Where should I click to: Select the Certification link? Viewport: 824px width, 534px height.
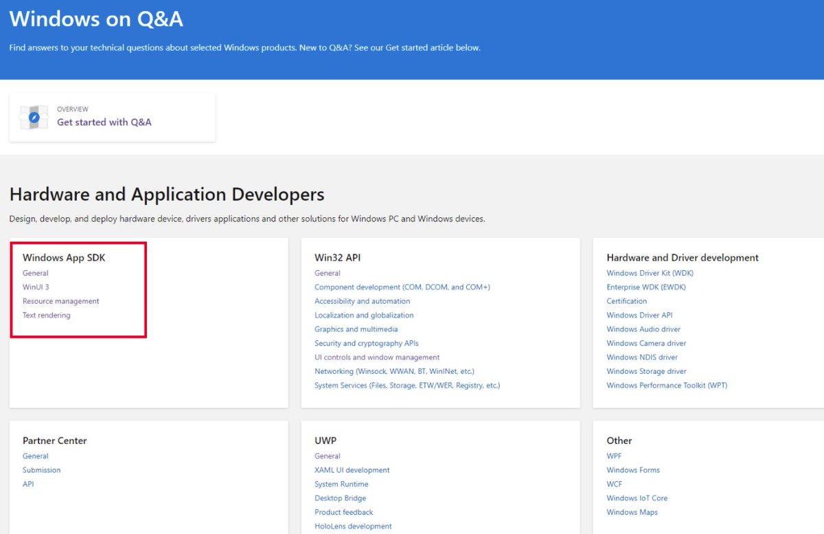tap(627, 301)
